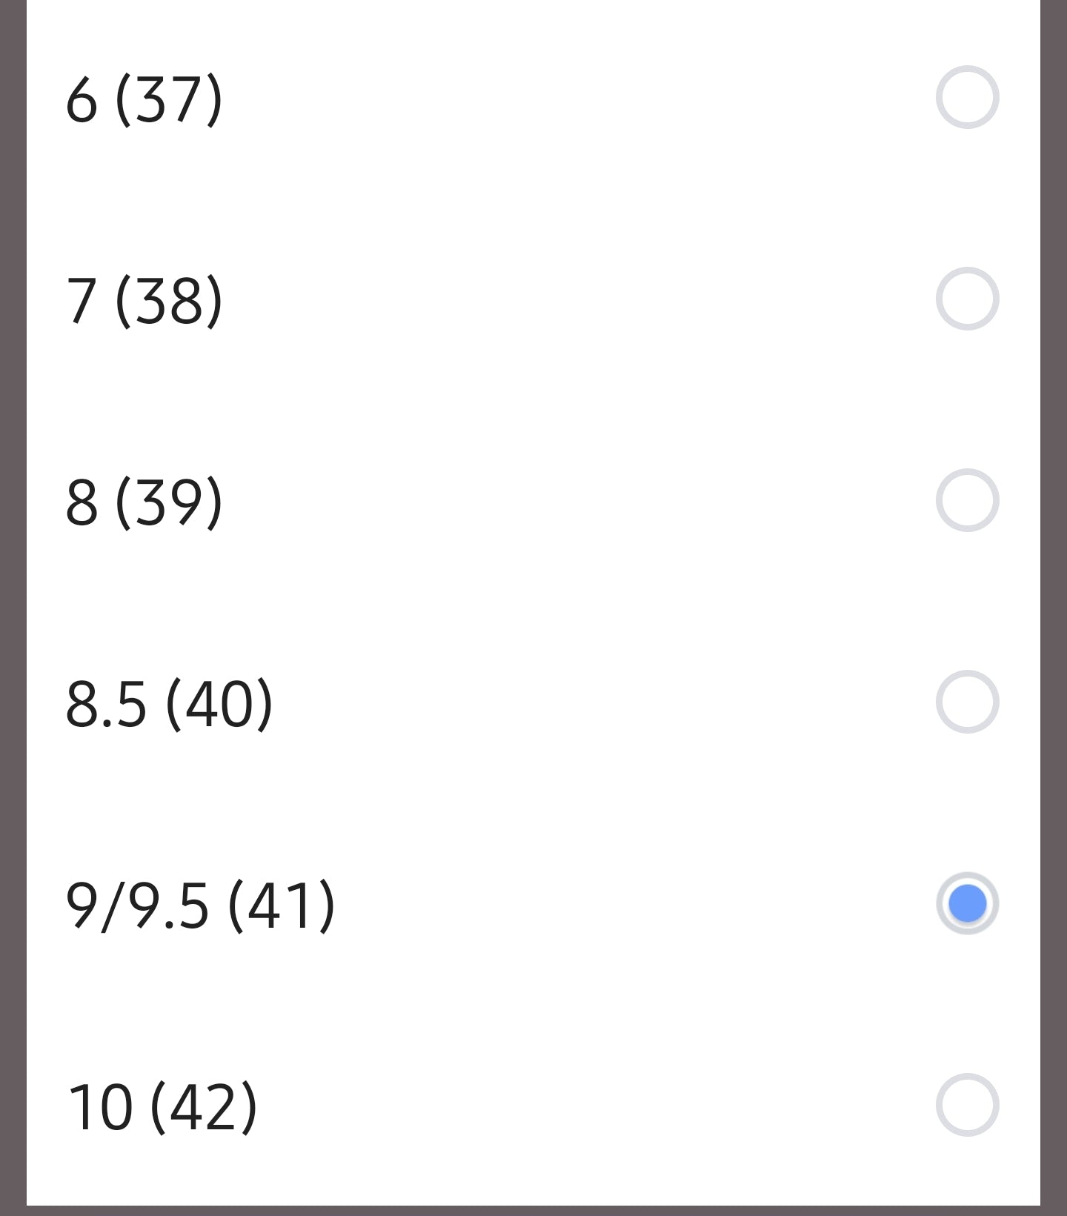Screen dimensions: 1067x1216
Task: Tap the "10 (42)" size label
Action: [162, 1108]
